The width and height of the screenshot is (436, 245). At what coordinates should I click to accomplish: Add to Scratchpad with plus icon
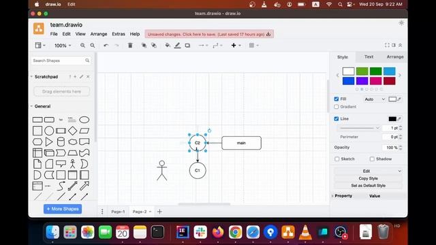(75, 77)
